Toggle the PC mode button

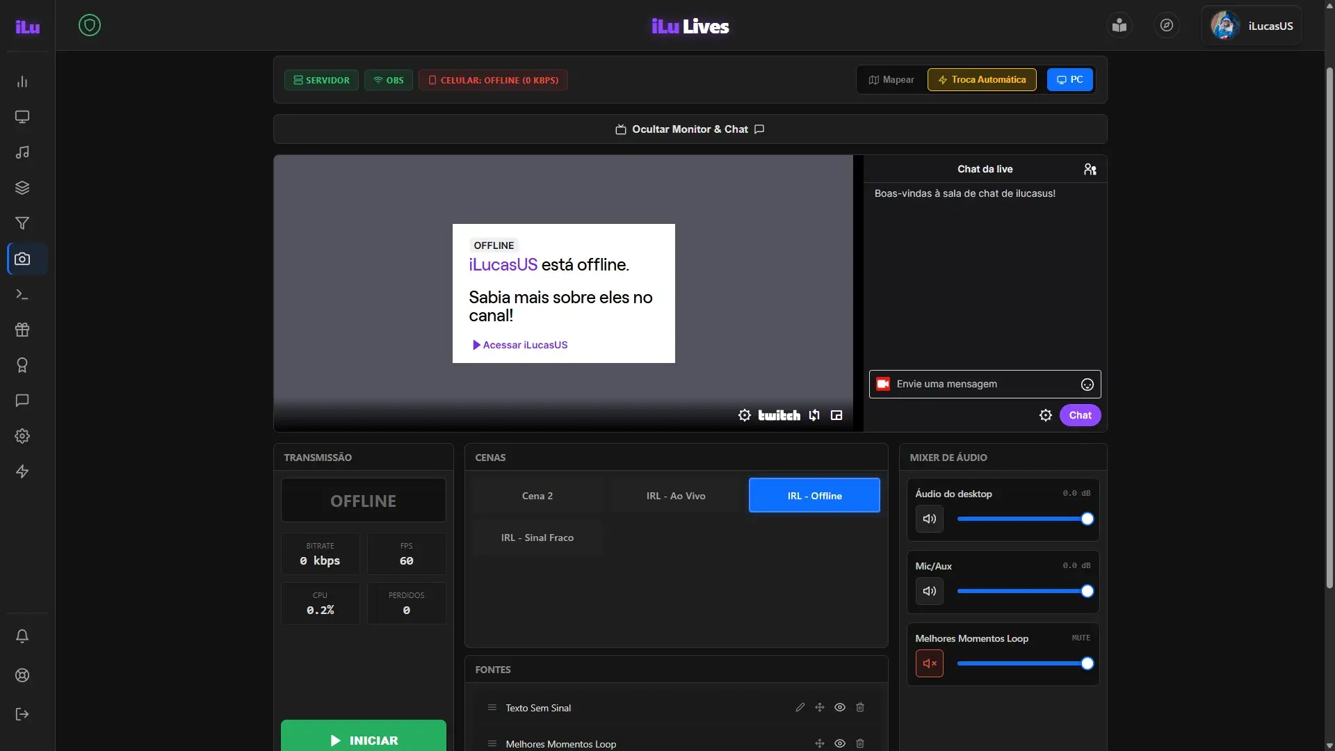(1070, 79)
